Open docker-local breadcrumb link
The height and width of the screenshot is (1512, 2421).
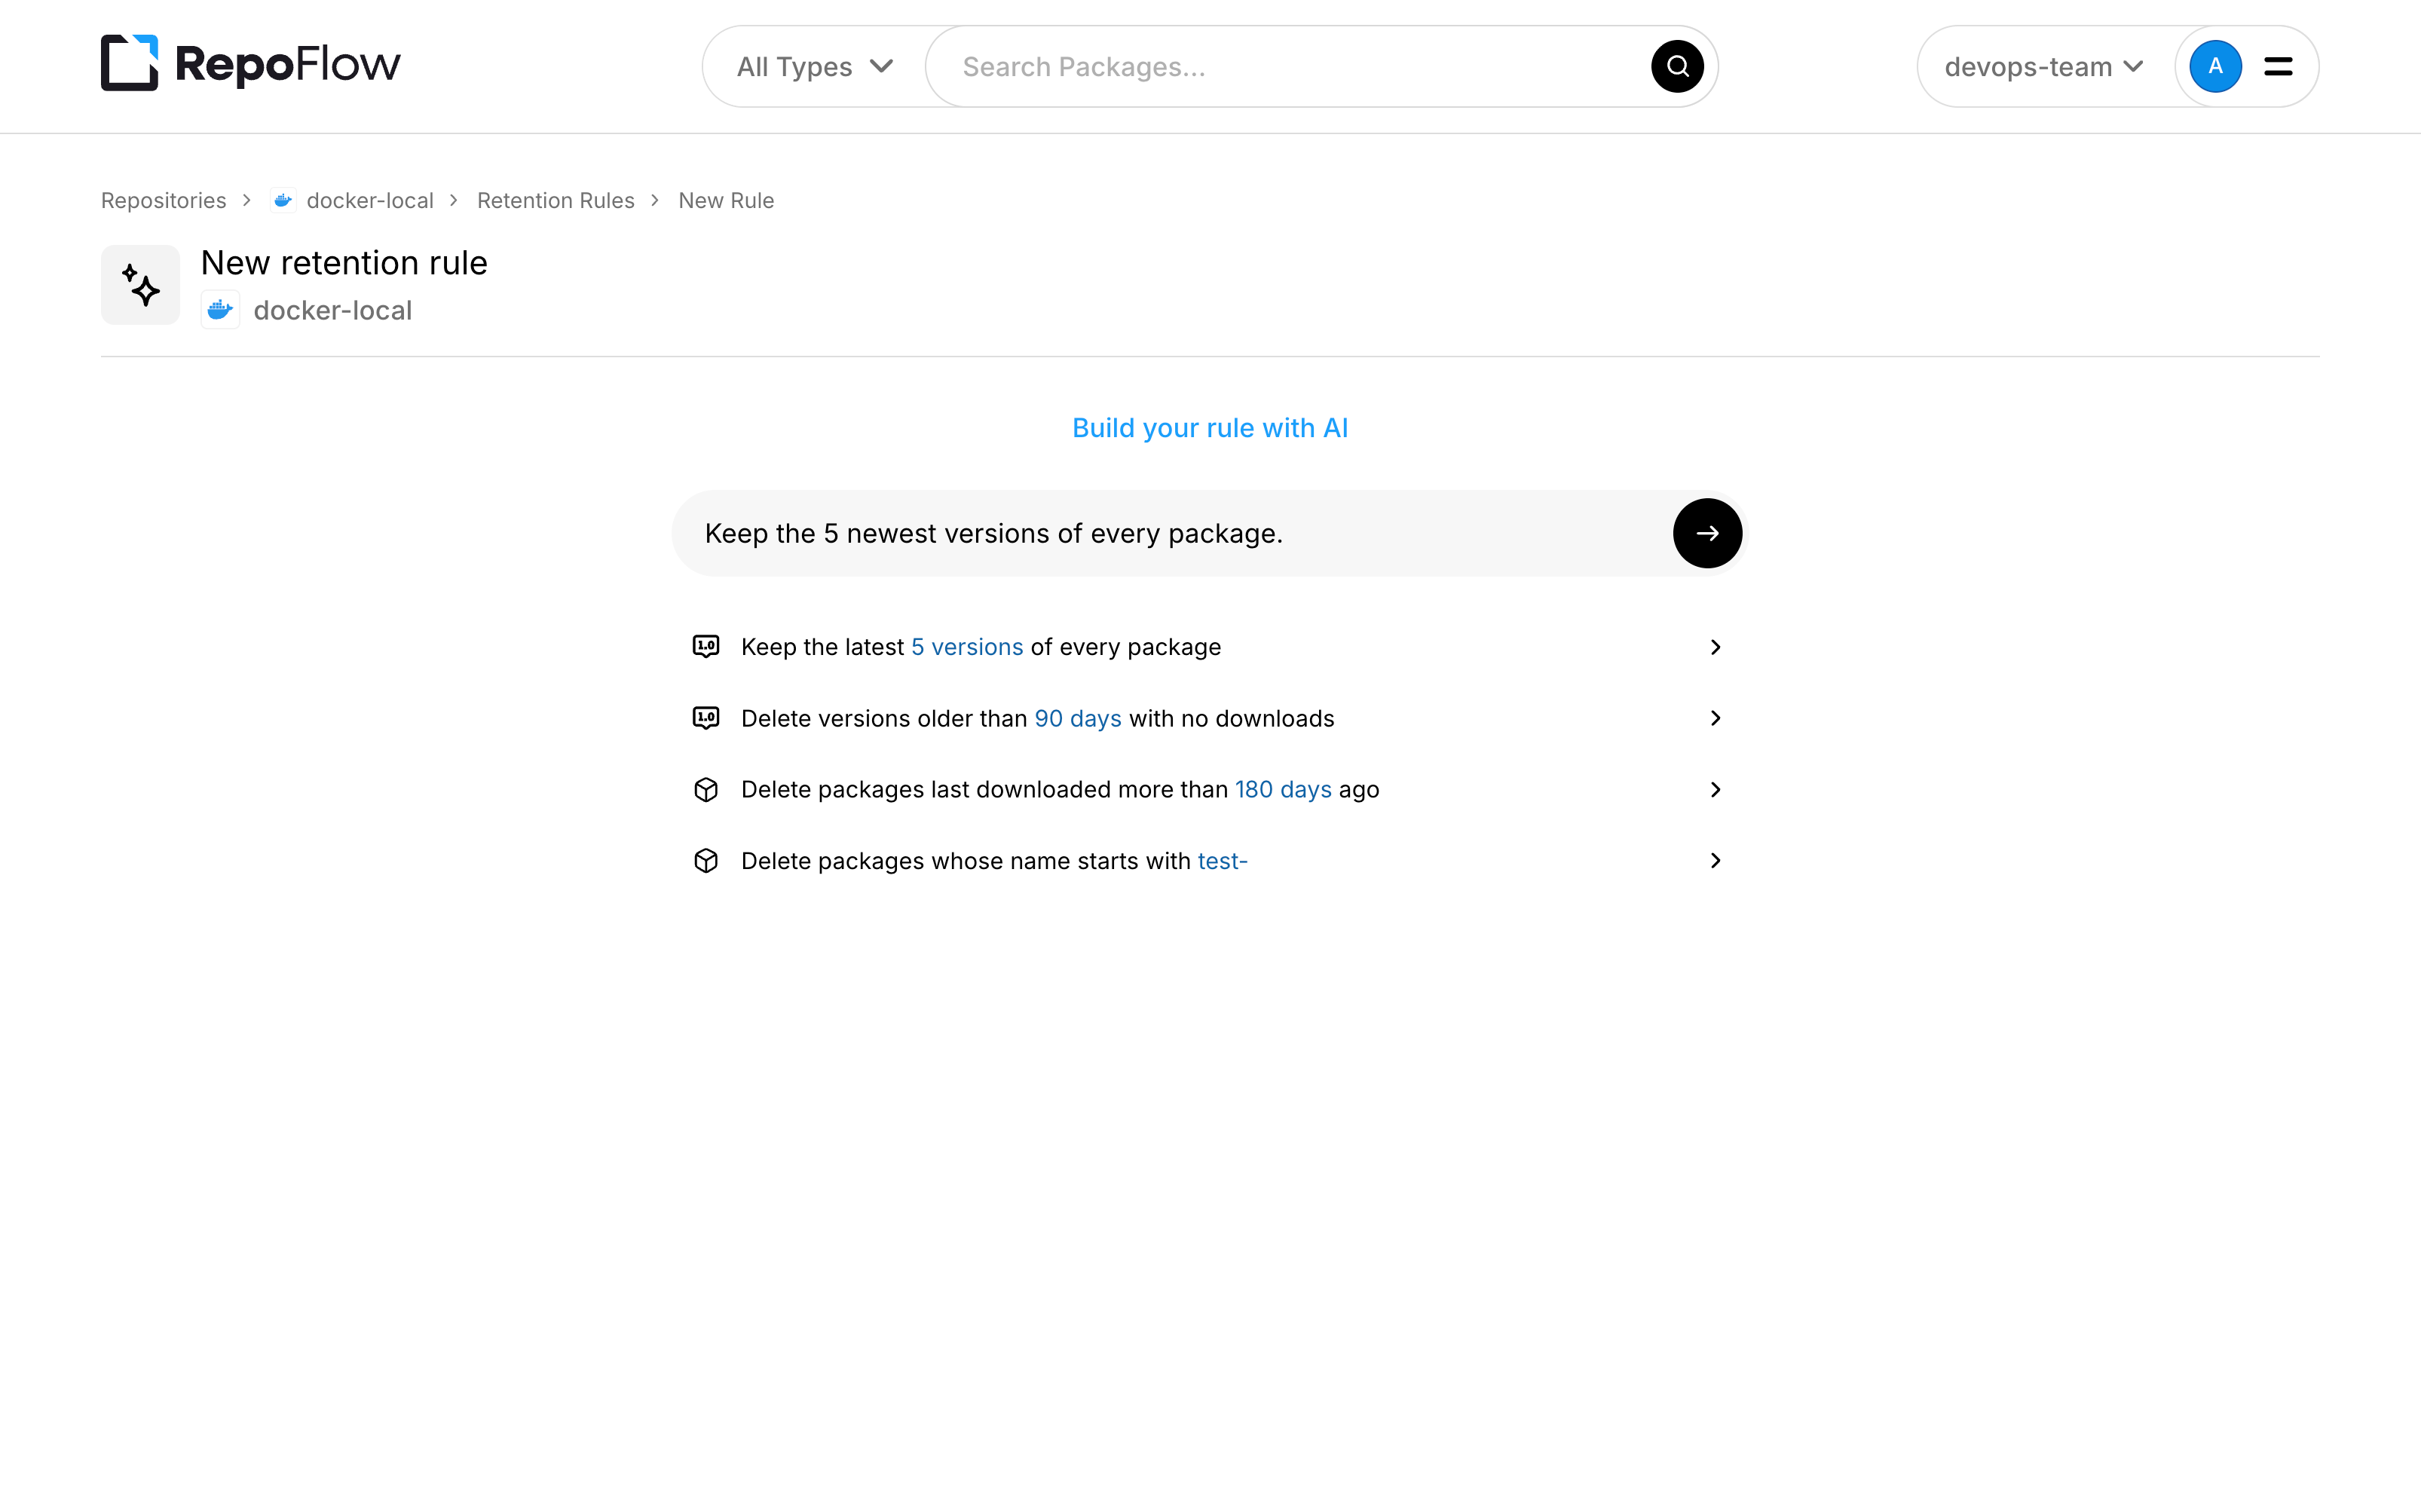(x=370, y=200)
